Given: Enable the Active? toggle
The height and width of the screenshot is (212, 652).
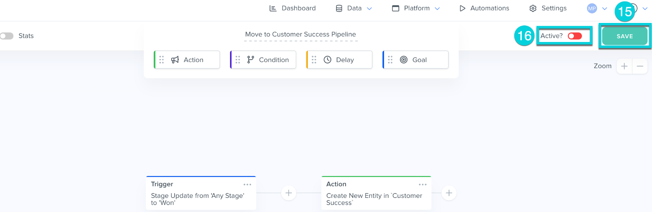Looking at the screenshot, I should click(x=575, y=36).
